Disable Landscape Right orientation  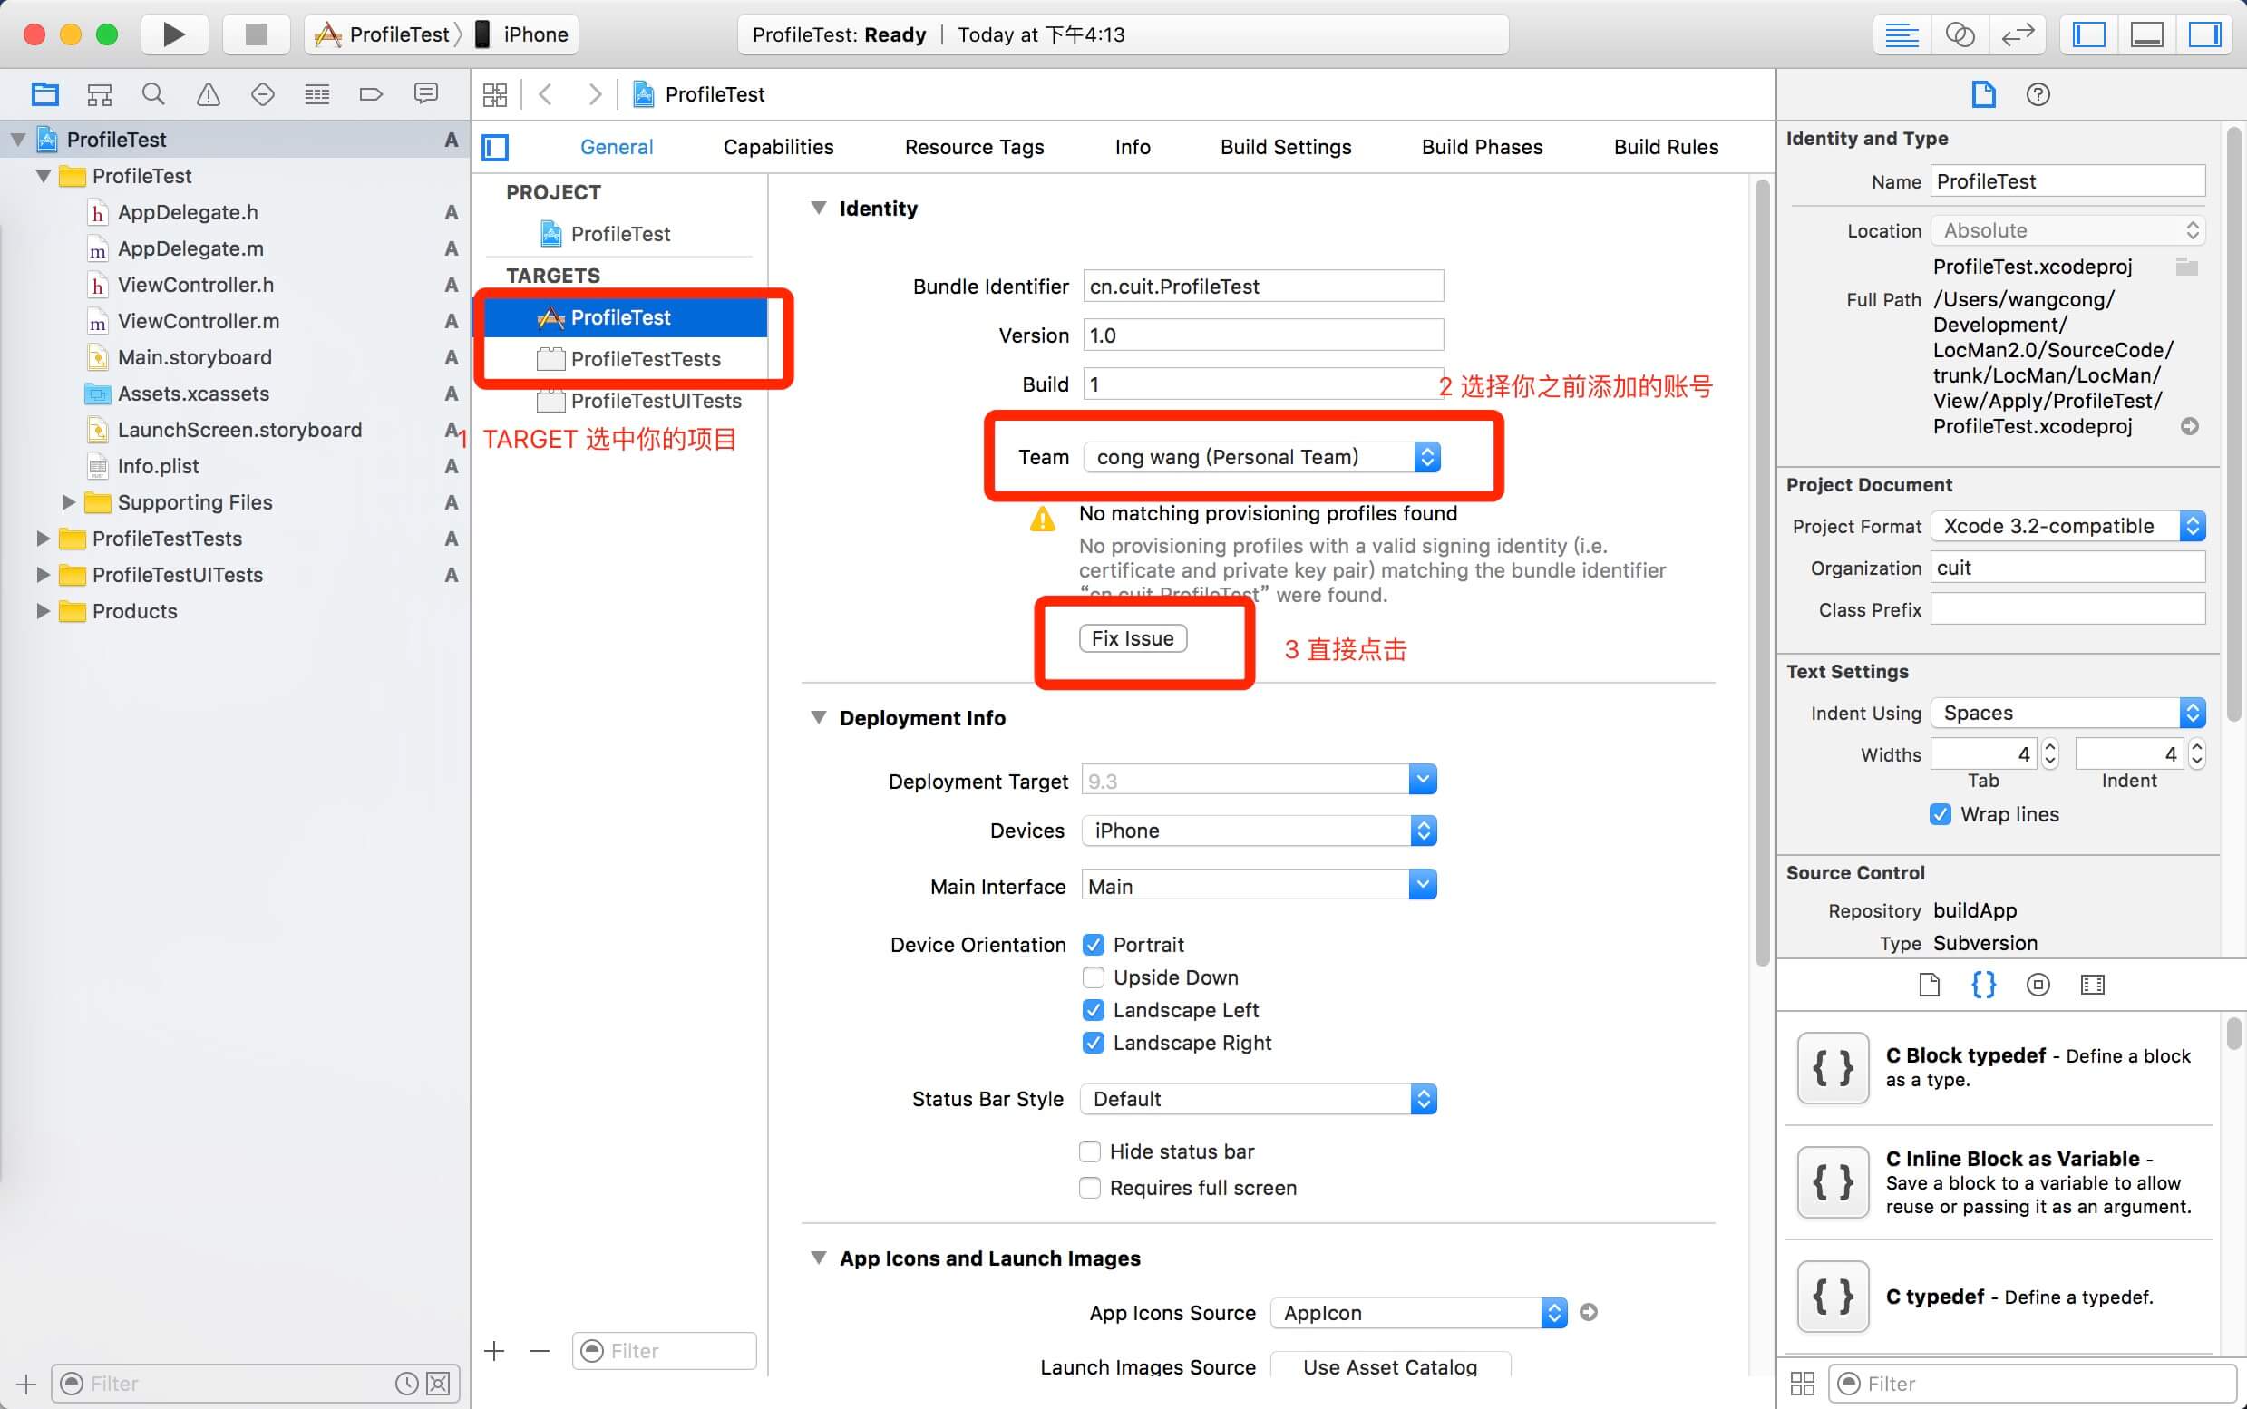(x=1094, y=1043)
